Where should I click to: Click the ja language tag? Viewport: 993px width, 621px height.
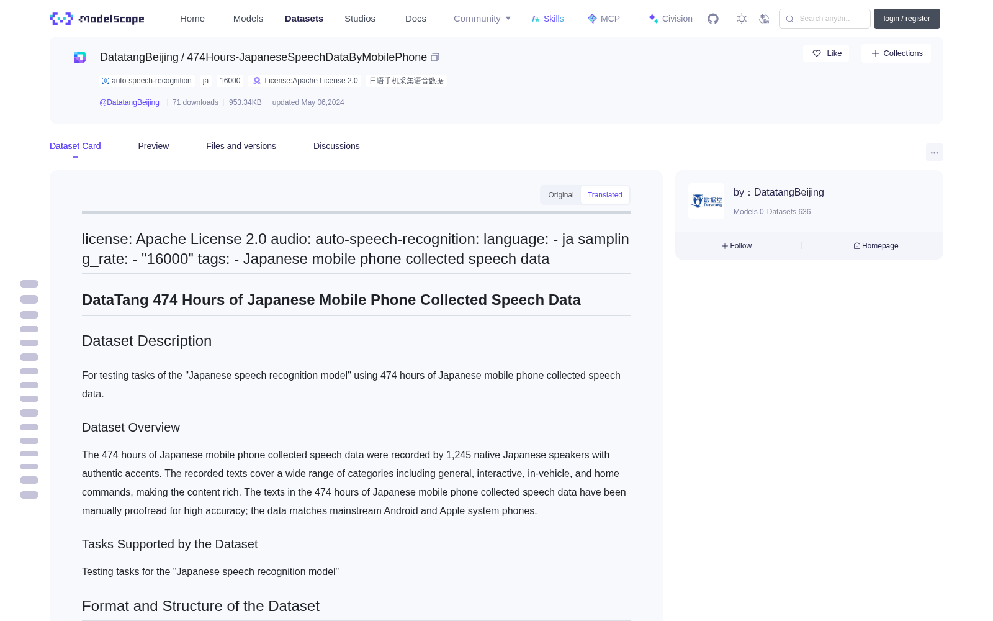point(205,81)
